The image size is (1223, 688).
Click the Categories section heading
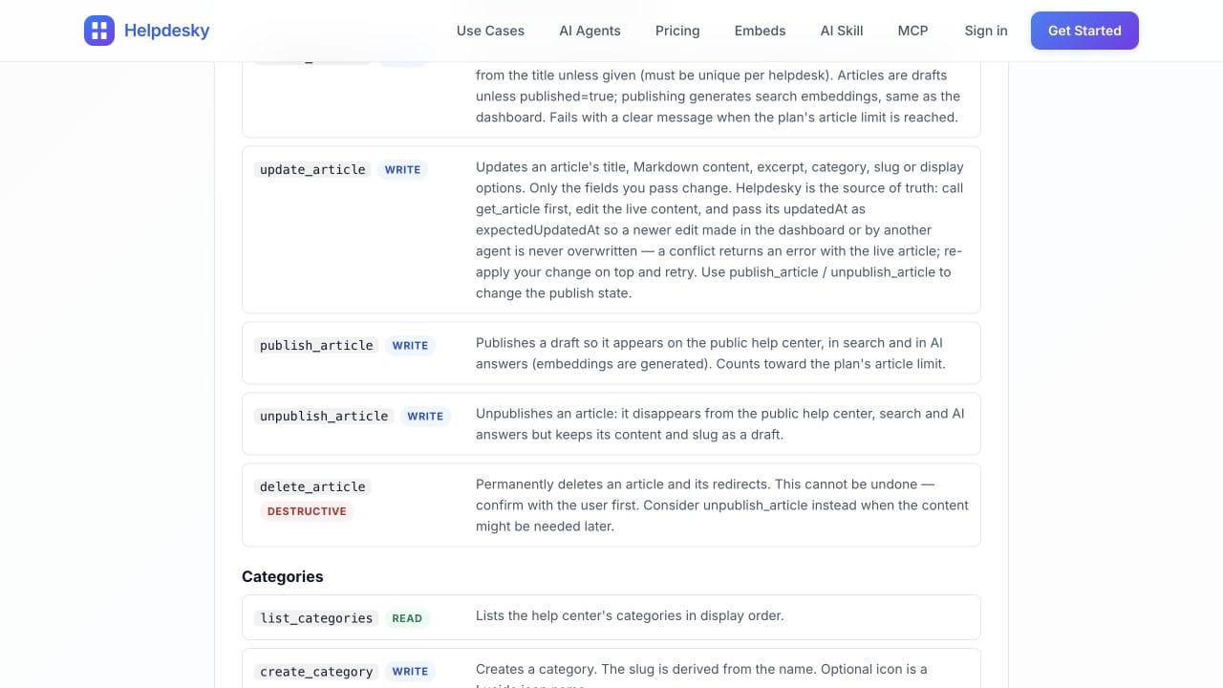pos(283,576)
